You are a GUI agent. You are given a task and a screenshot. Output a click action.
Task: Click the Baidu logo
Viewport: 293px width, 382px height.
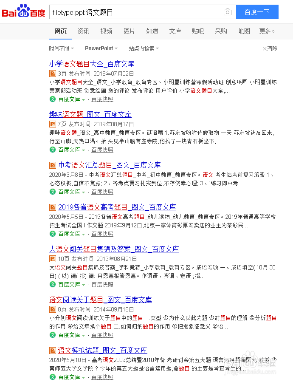click(x=24, y=11)
